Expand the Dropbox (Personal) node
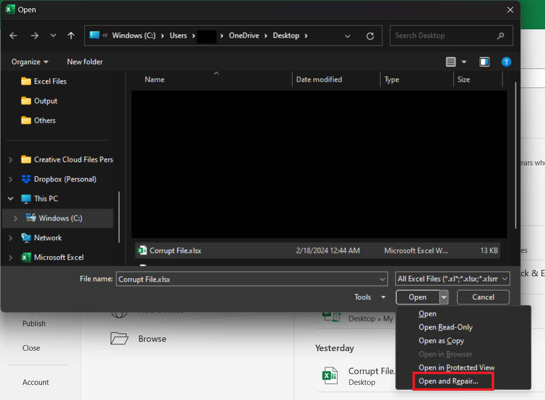545x400 pixels. click(x=10, y=179)
